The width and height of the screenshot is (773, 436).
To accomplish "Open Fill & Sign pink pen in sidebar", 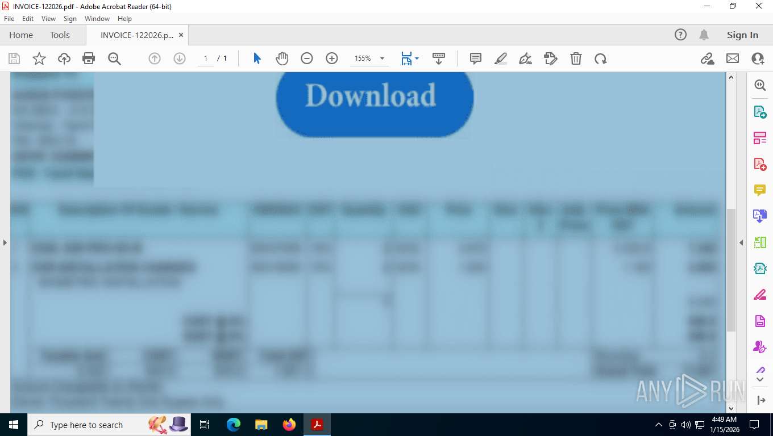I will (x=760, y=295).
